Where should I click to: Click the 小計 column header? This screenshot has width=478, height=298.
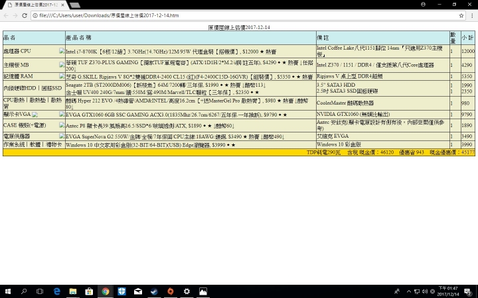[x=467, y=38]
